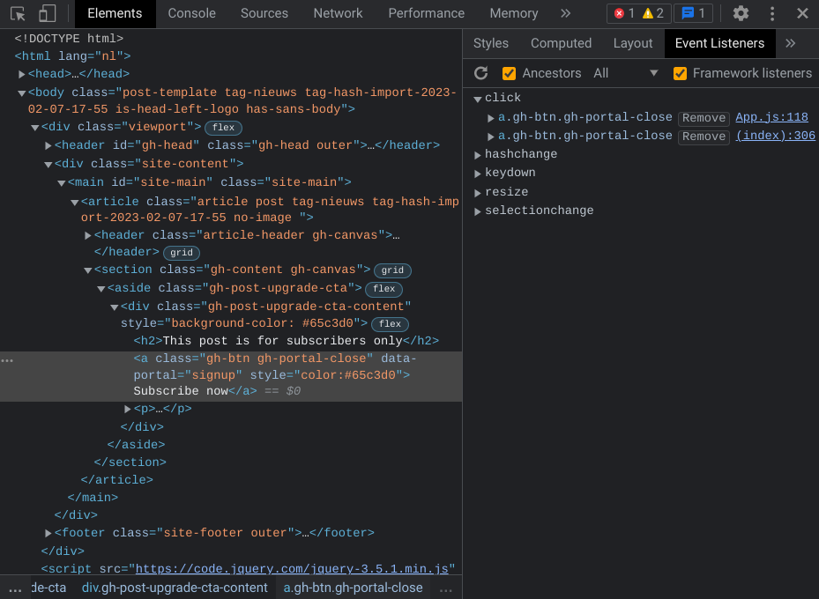Open DevTools settings gear
This screenshot has width=819, height=599.
pos(741,13)
